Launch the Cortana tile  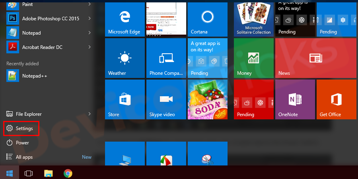tap(208, 19)
